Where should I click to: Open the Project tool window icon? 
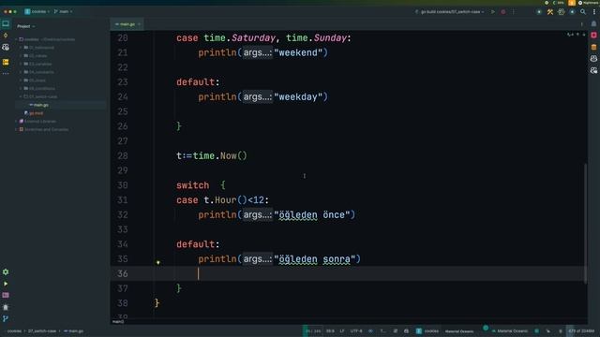(6, 23)
